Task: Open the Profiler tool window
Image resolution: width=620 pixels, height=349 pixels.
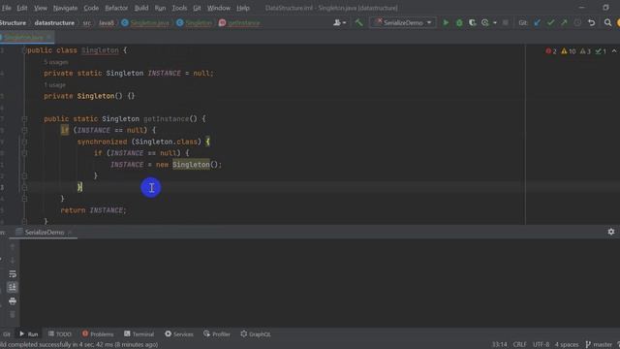Action: [x=217, y=334]
